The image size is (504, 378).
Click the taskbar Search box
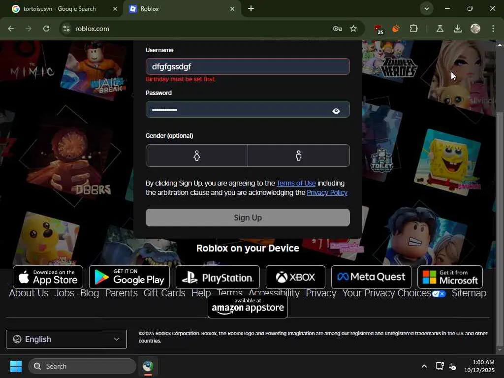82,366
